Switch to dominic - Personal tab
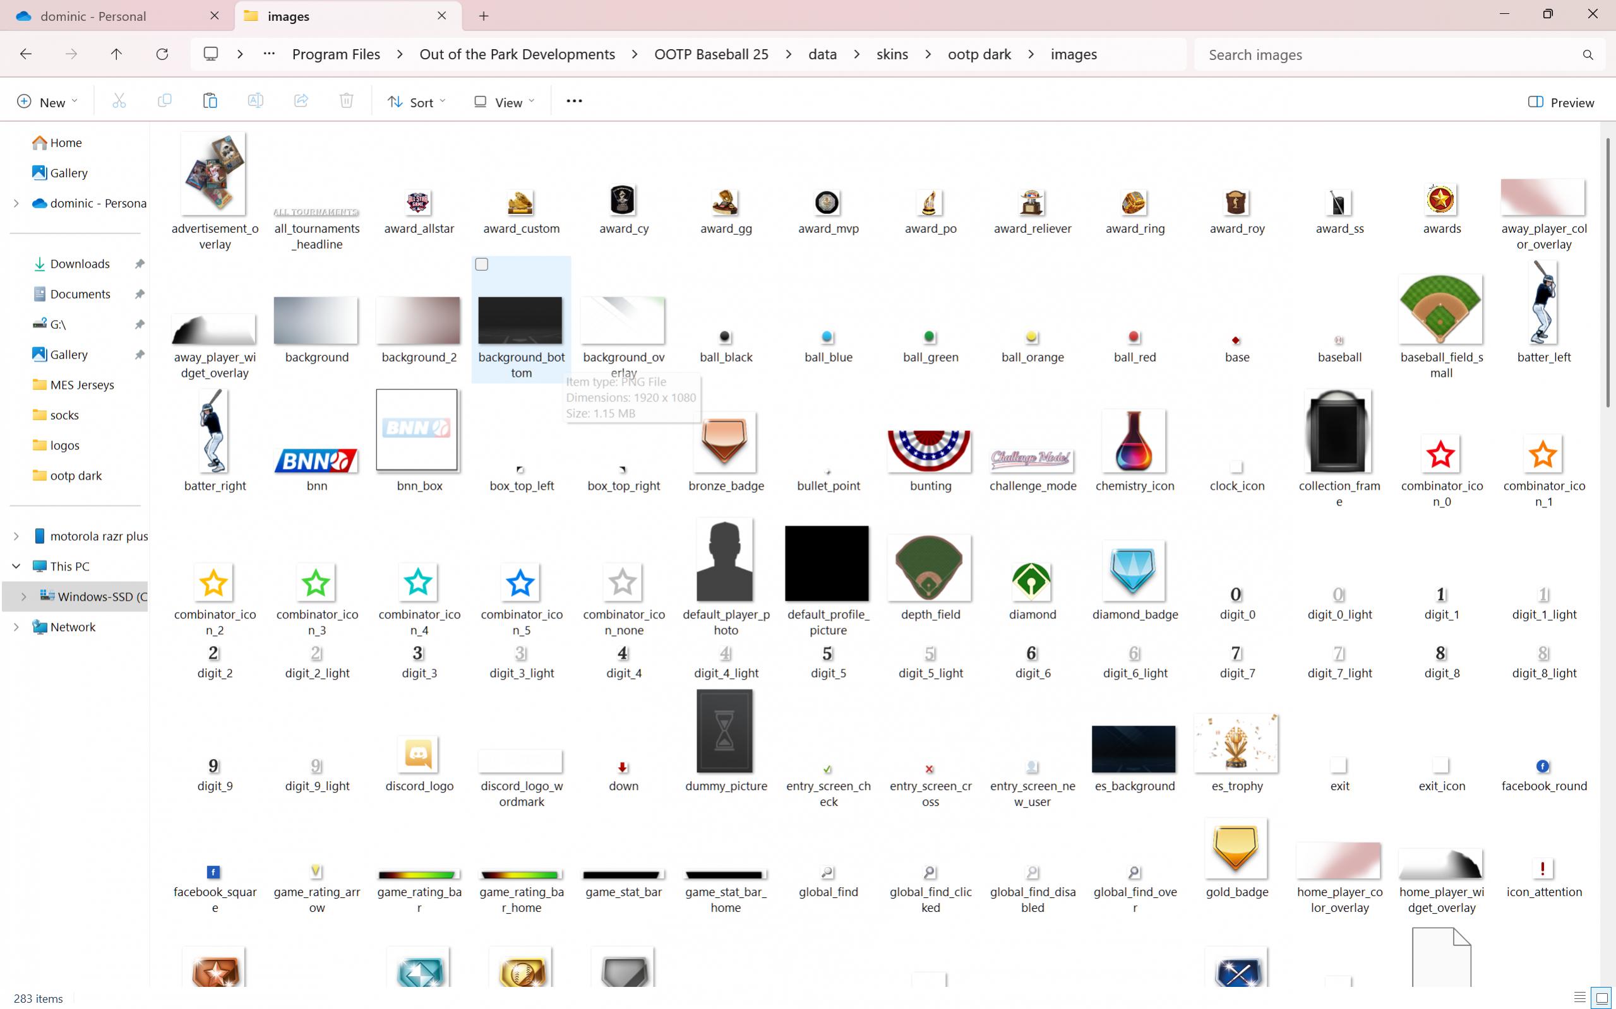Image resolution: width=1616 pixels, height=1009 pixels. [93, 16]
